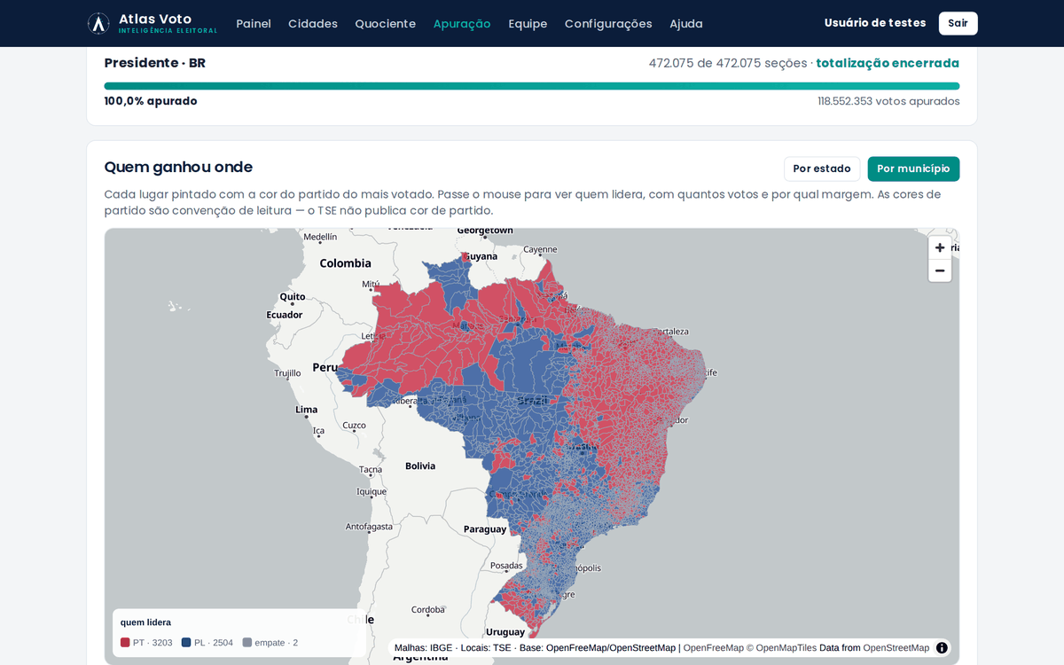Click the Iquique label on the map

click(x=372, y=491)
